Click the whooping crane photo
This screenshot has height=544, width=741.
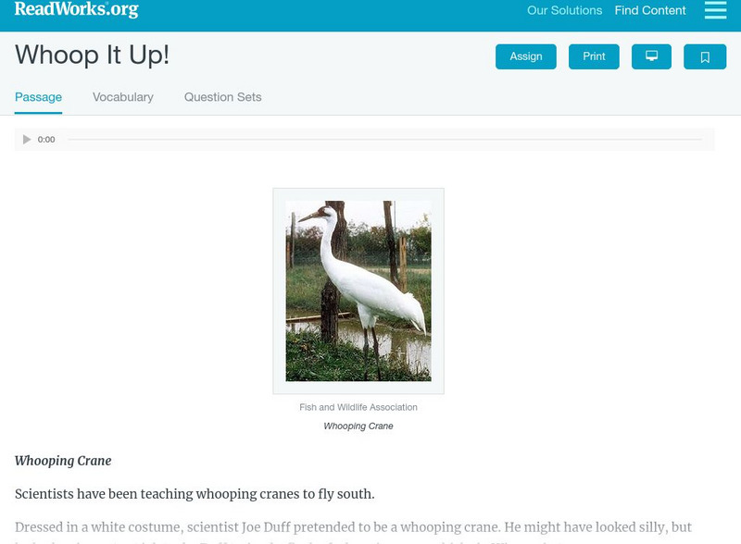pyautogui.click(x=358, y=291)
